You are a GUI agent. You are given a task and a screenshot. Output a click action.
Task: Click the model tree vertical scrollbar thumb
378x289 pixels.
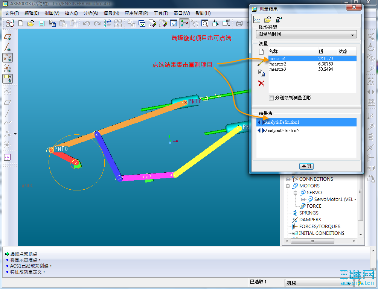(360, 198)
